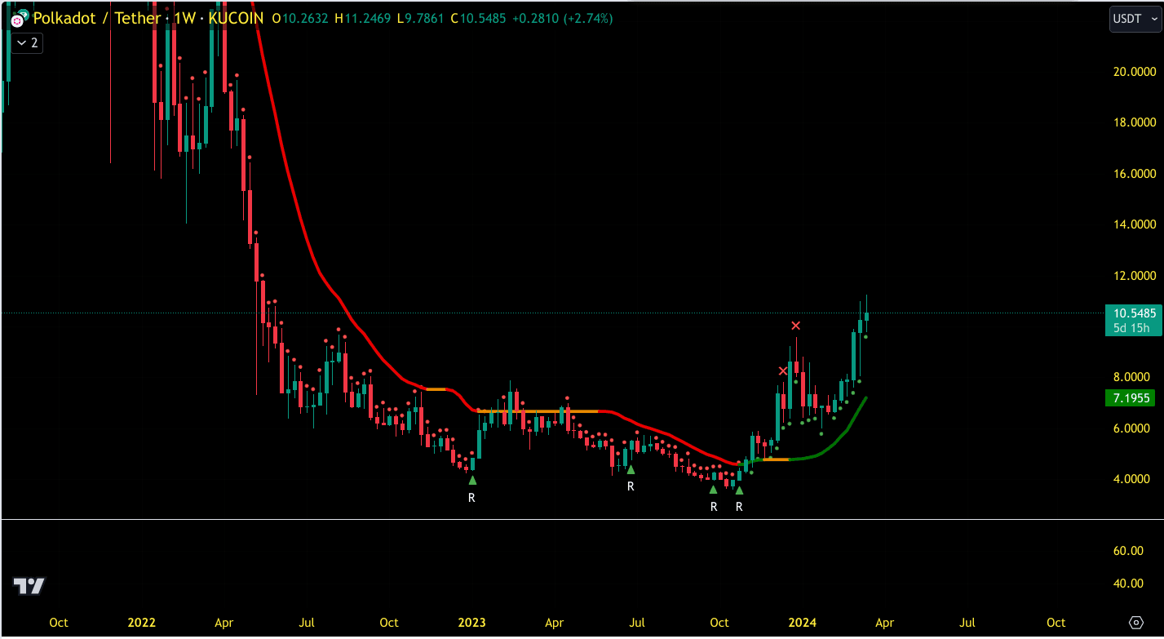Click the 2022 label on time axis
This screenshot has height=639, width=1164.
point(142,623)
